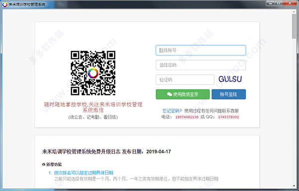Click the scrollbar up arrow

[294, 12]
